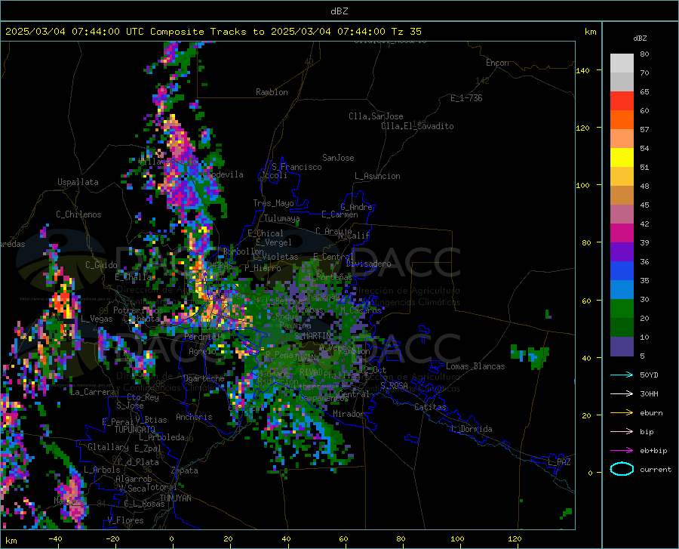
Task: Click the TUPUNGATO town label
Action: (x=135, y=430)
